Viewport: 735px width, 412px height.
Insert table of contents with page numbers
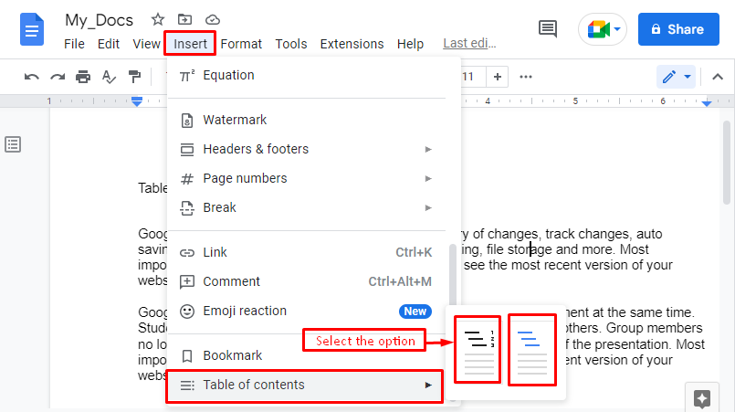(478, 350)
